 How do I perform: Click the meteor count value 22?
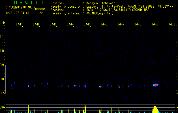(41, 13)
